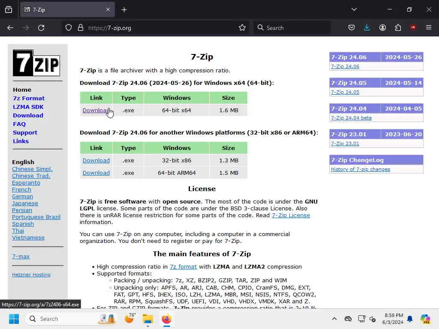Image resolution: width=439 pixels, height=329 pixels.
Task: Open File Explorer from the taskbar
Action: 147,319
